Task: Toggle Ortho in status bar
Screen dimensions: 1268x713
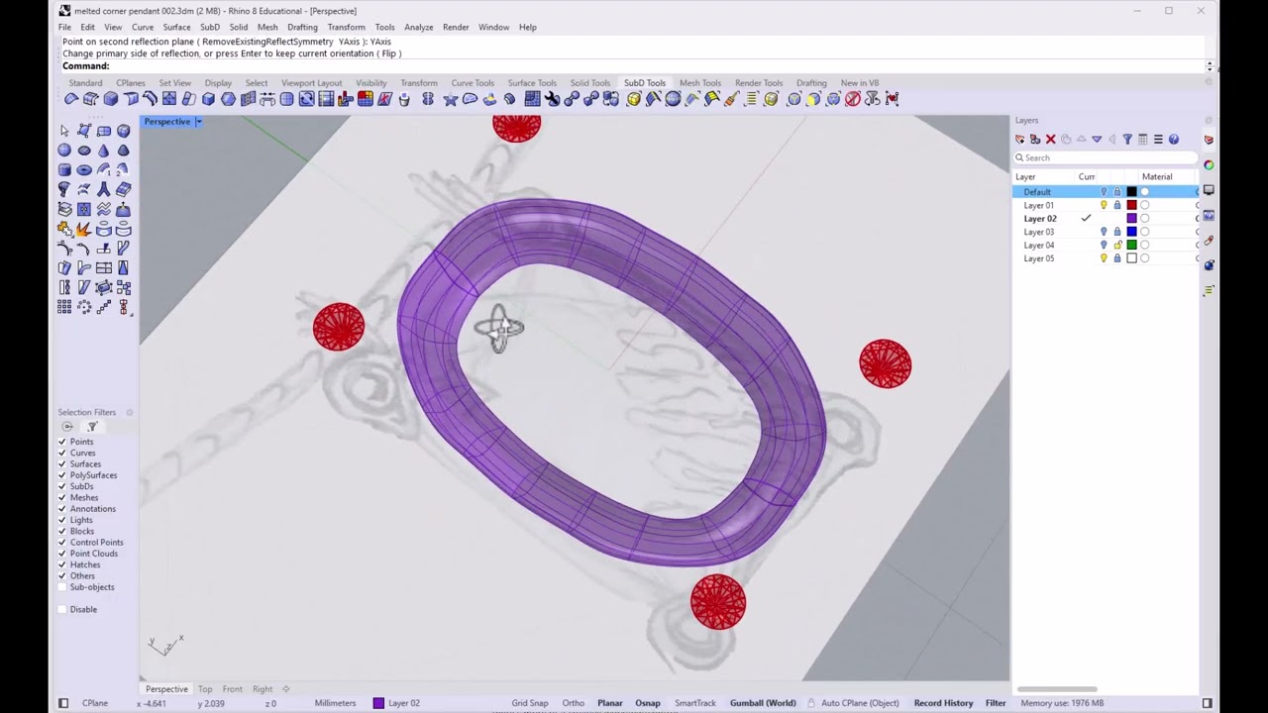Action: (x=574, y=703)
